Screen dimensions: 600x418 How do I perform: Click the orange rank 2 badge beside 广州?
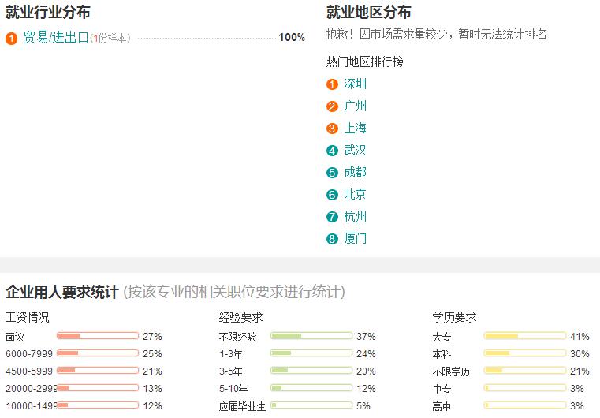point(332,106)
